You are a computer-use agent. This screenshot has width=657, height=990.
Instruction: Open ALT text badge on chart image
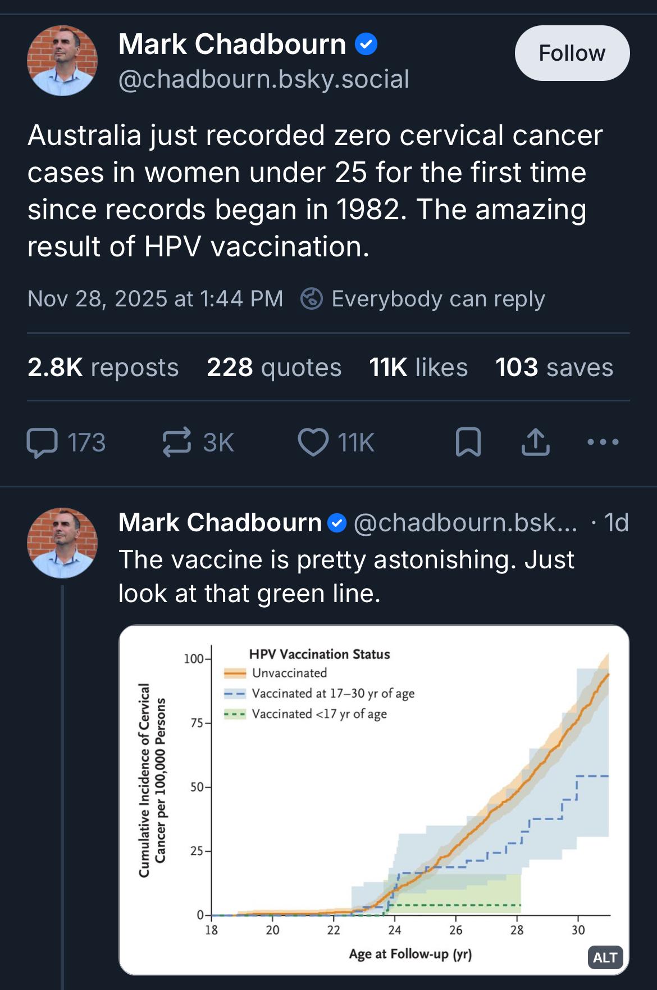[605, 957]
